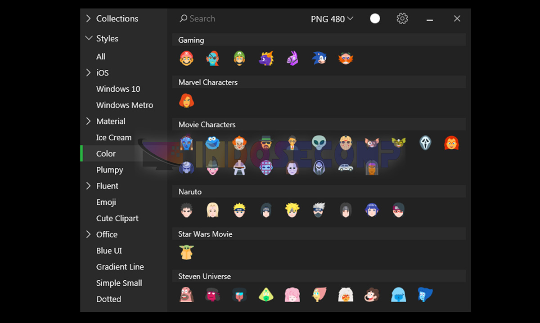This screenshot has height=323, width=540.
Task: Switch to the Plumpy style
Action: (x=110, y=170)
